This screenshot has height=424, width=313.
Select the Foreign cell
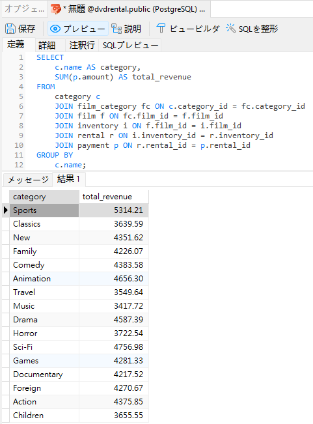tap(44, 388)
